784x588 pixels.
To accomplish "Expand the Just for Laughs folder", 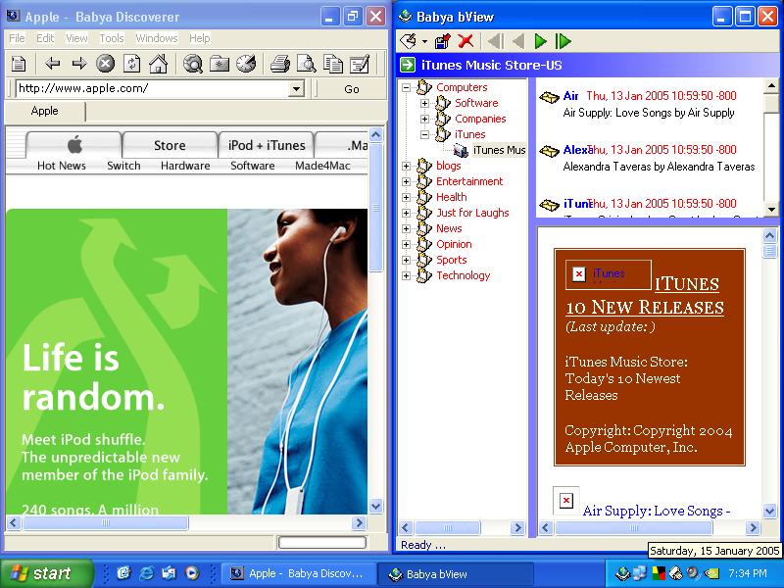I will coord(406,213).
